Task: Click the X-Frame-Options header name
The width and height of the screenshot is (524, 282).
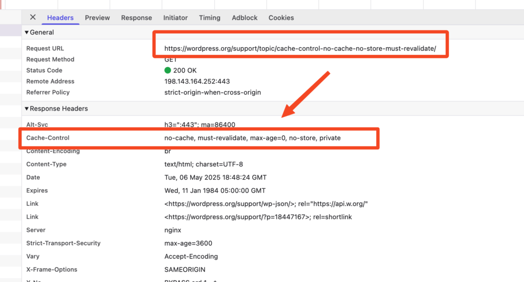Action: tap(52, 270)
